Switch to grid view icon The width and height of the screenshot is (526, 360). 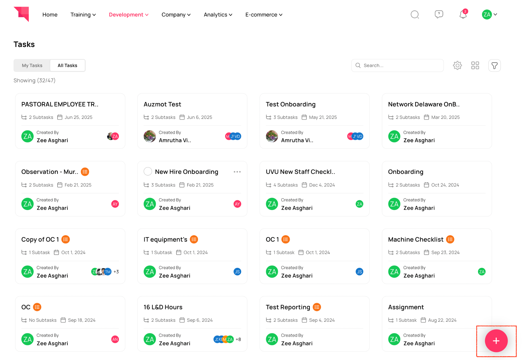click(x=475, y=65)
